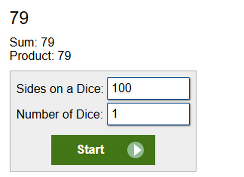The width and height of the screenshot is (244, 177).
Task: Focus the Number of Dice field
Action: 148,114
